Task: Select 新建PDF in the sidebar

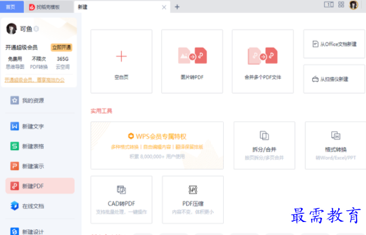Action: [40, 186]
